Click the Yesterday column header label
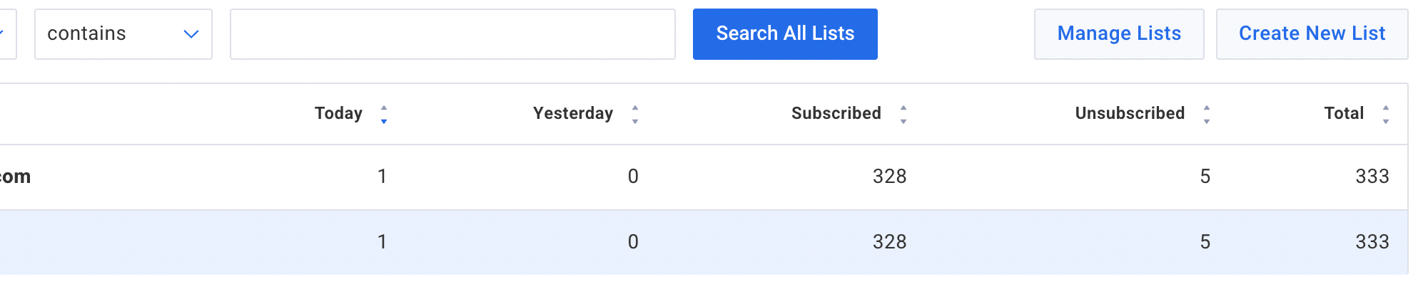 click(573, 114)
